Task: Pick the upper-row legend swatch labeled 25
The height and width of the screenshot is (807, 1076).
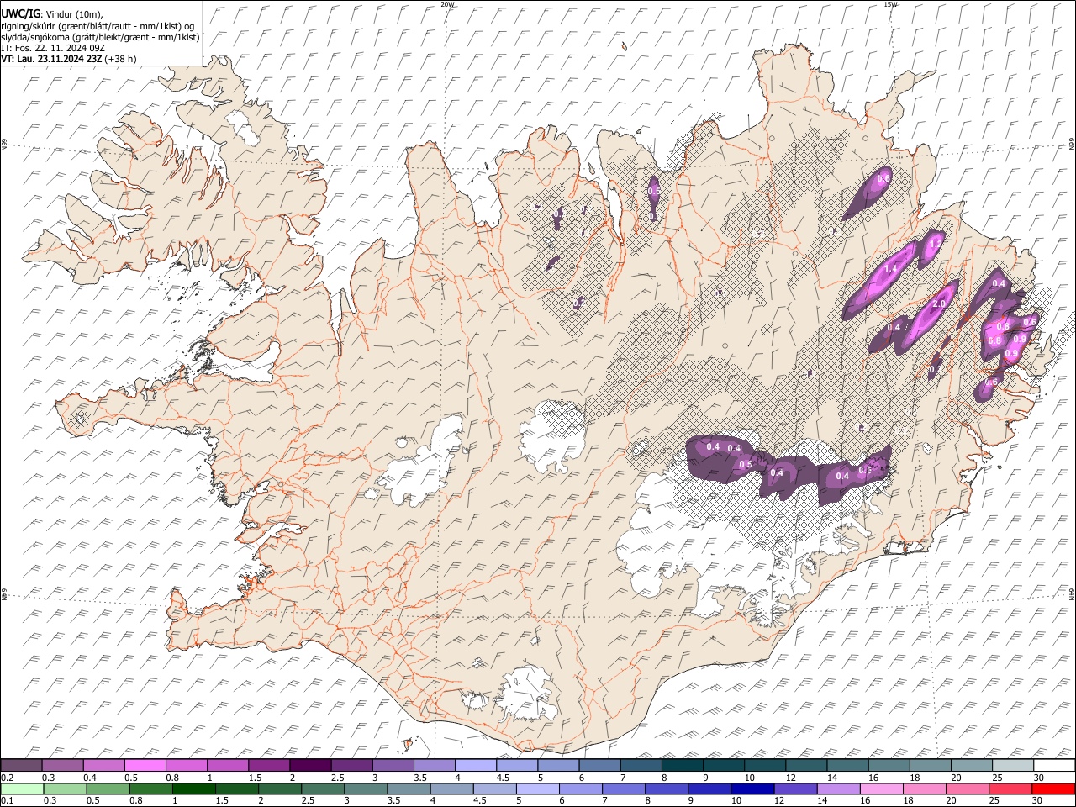Action: (1013, 766)
